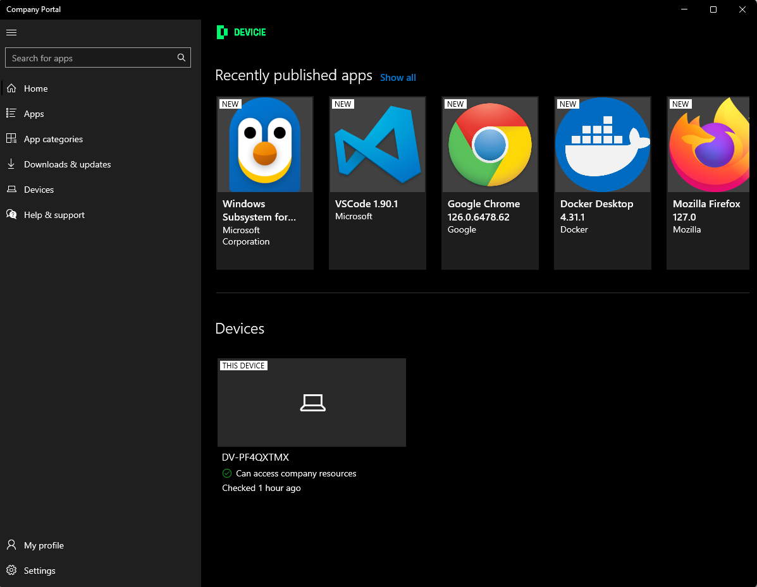The height and width of the screenshot is (587, 757).
Task: Click Checked 1 hour ago text
Action: pos(261,488)
